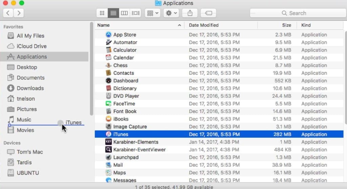Viewport: 347px width, 189px height.
Task: Click the FaceTime app icon
Action: pyautogui.click(x=108, y=103)
